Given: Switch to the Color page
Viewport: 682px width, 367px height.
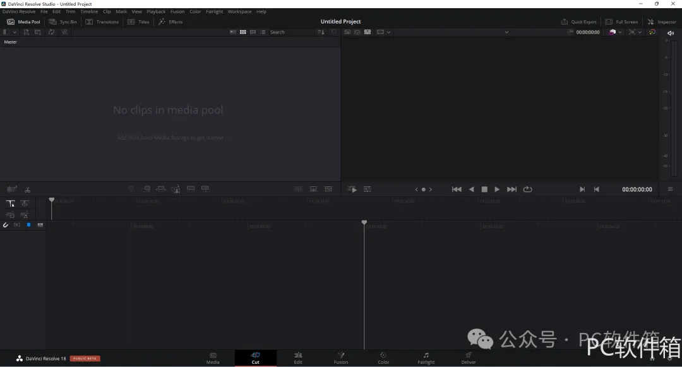Looking at the screenshot, I should click(x=383, y=358).
